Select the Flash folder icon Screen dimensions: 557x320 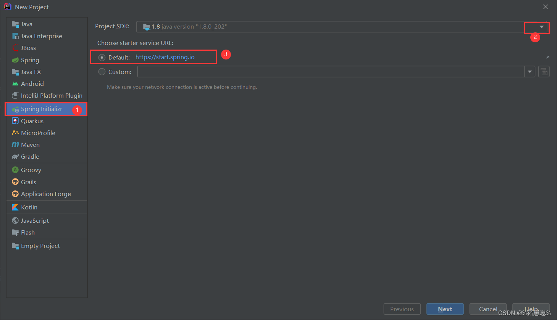click(15, 233)
